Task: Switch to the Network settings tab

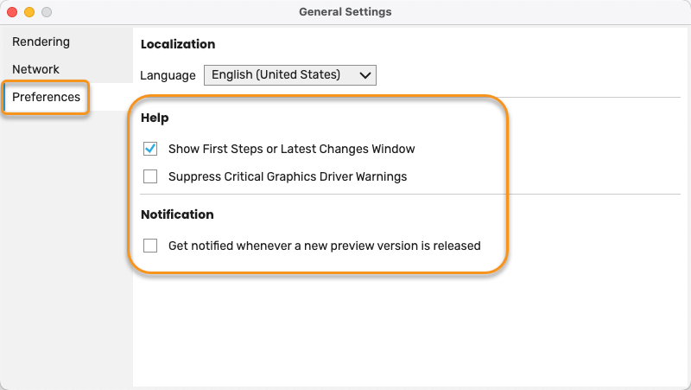Action: click(x=35, y=69)
